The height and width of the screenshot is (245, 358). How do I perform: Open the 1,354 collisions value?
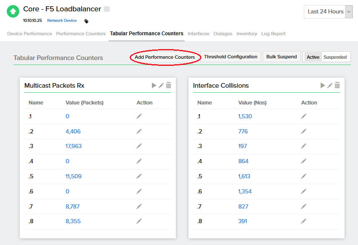pos(245,191)
